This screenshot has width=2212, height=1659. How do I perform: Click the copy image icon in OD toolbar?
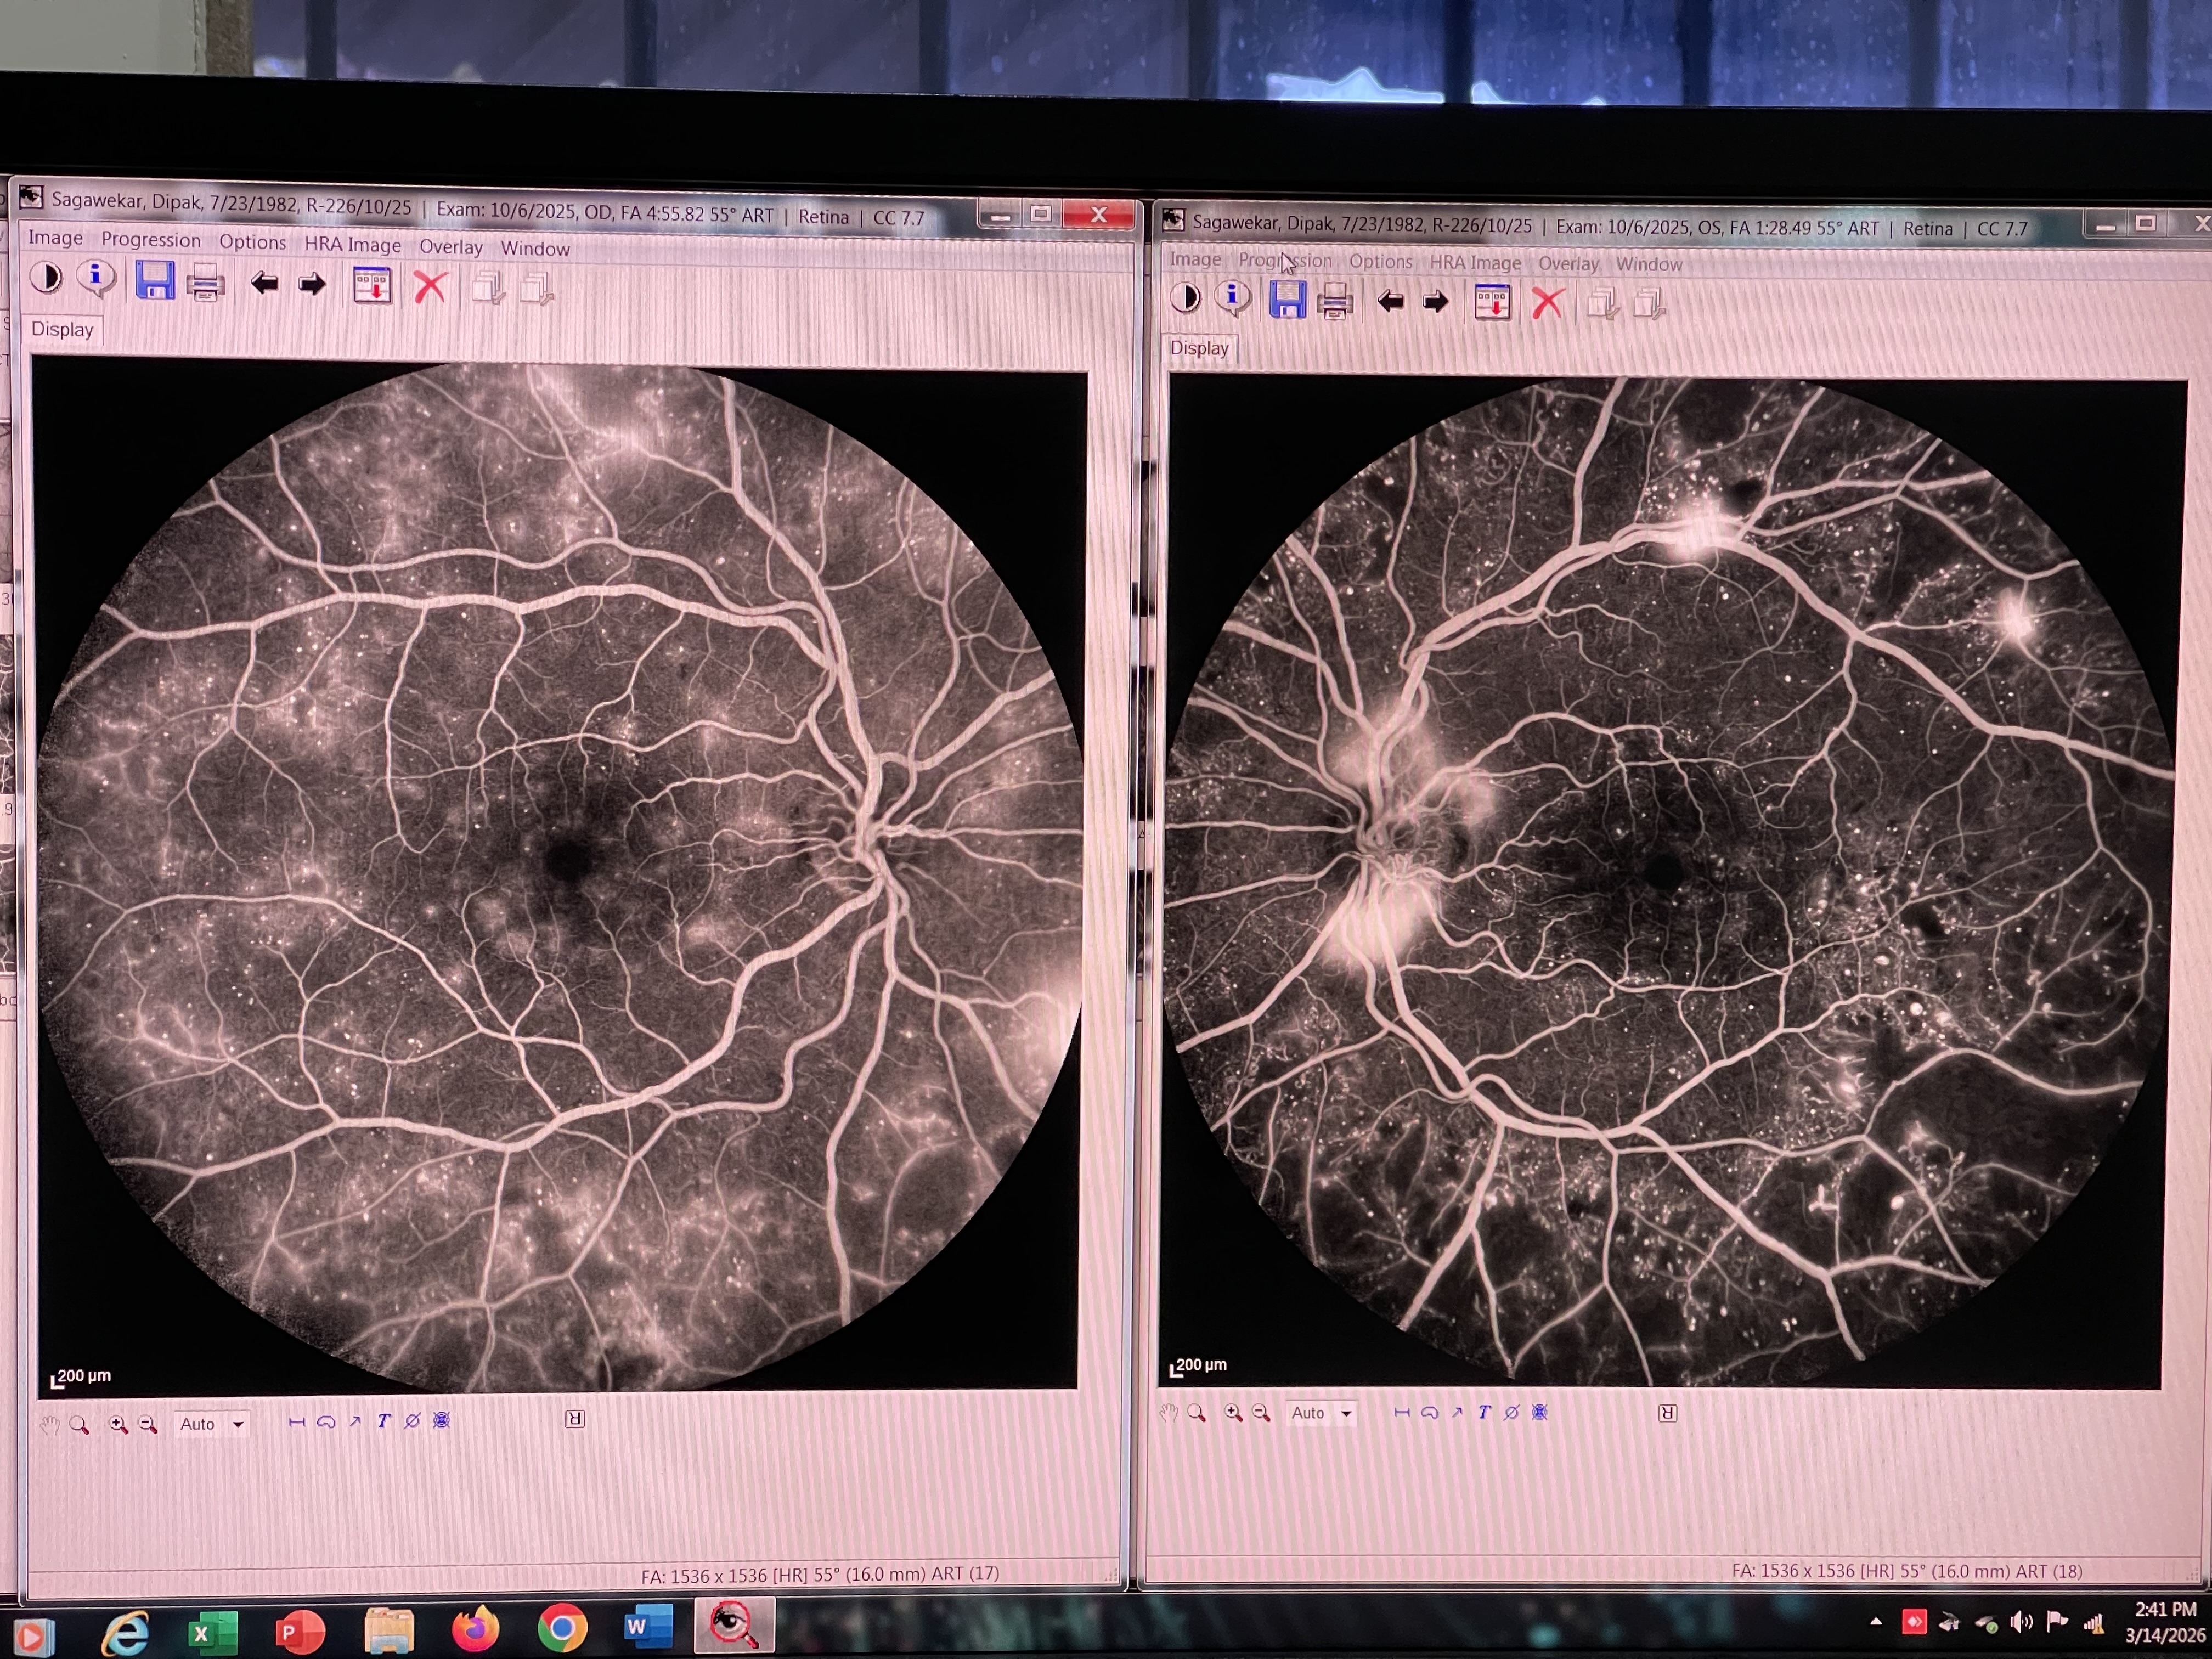point(488,289)
